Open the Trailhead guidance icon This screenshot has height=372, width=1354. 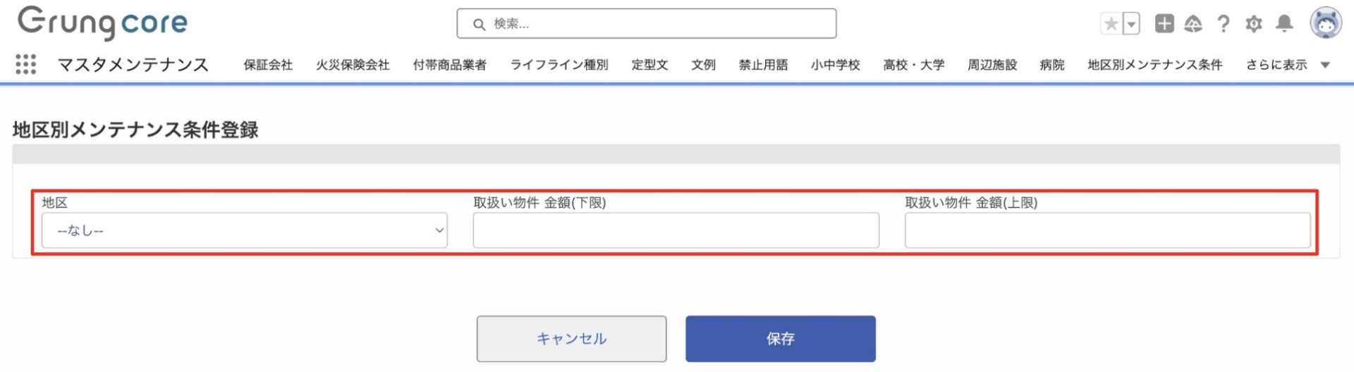click(1193, 24)
